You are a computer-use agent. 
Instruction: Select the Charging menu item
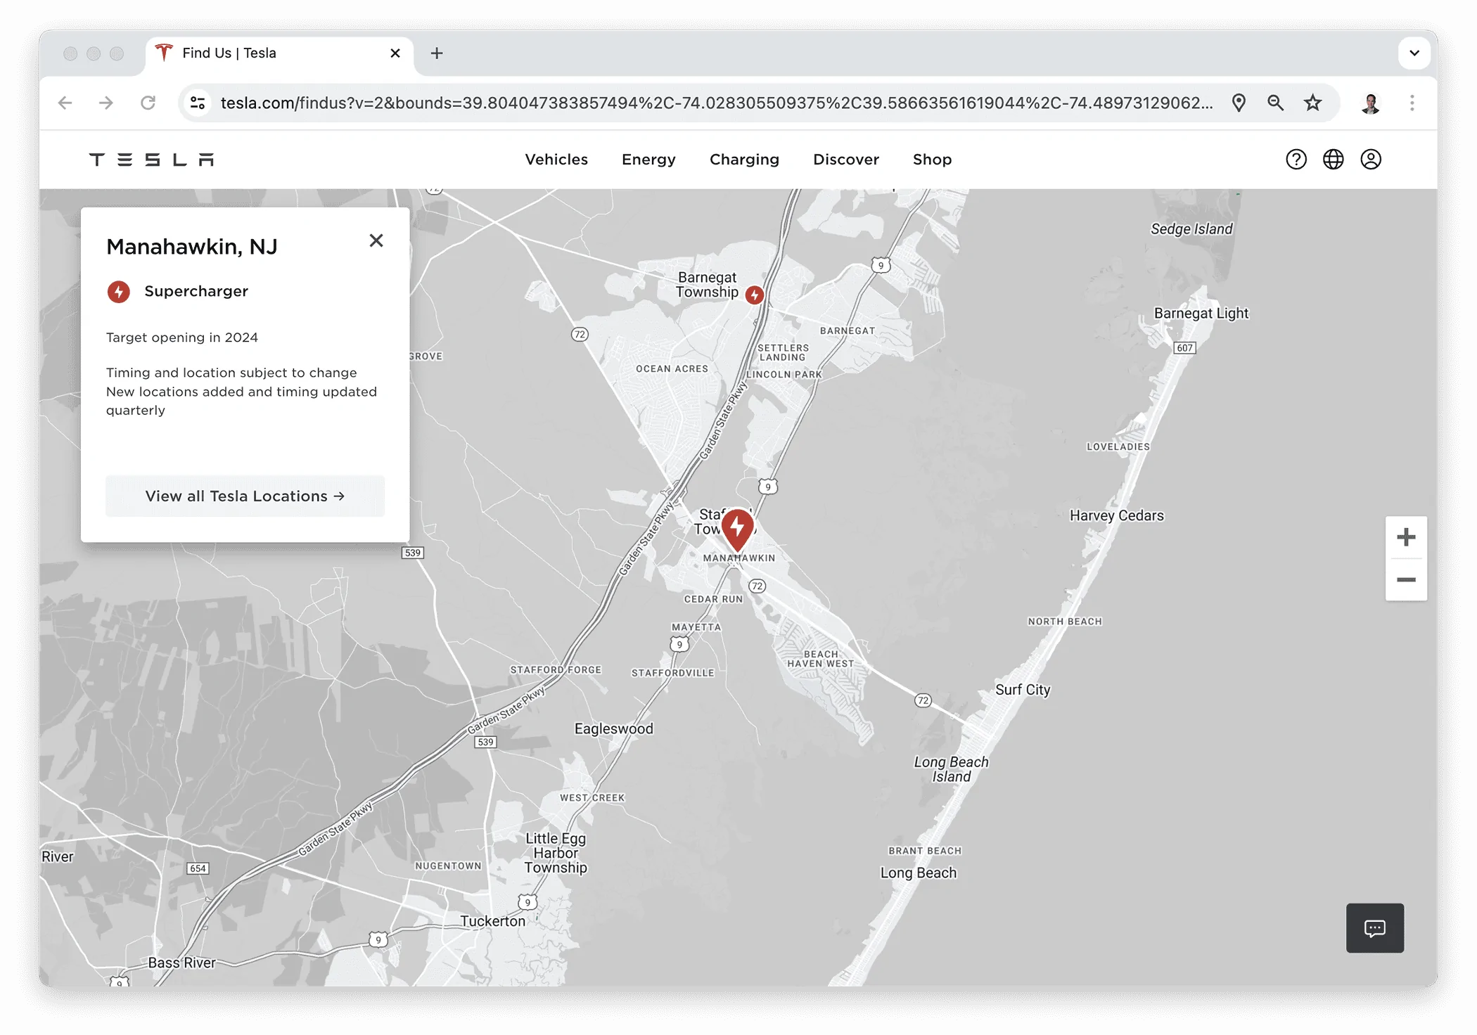[x=744, y=160]
